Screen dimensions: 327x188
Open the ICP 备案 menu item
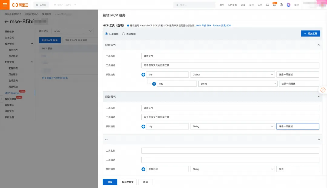[232, 5]
